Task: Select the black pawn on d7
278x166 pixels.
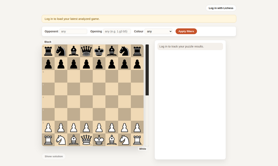Action: click(86, 64)
